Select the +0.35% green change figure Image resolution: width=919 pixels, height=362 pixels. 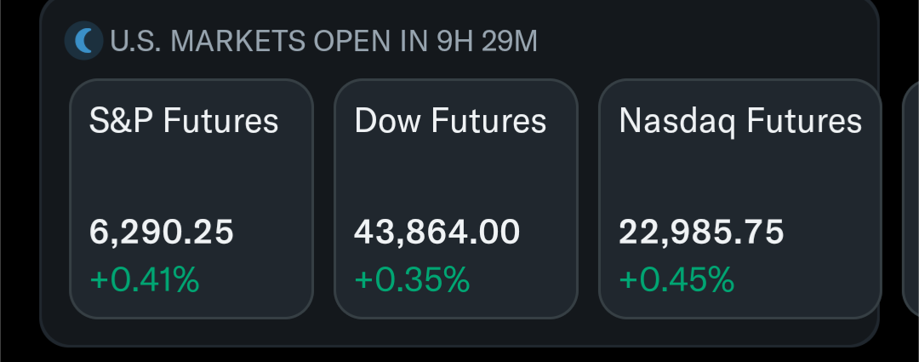[x=412, y=280]
